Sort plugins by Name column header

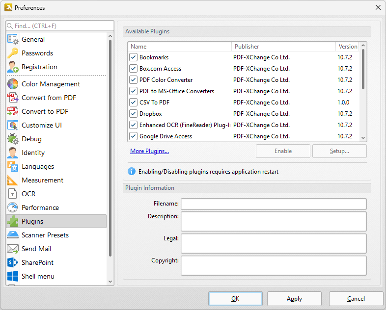(x=180, y=47)
